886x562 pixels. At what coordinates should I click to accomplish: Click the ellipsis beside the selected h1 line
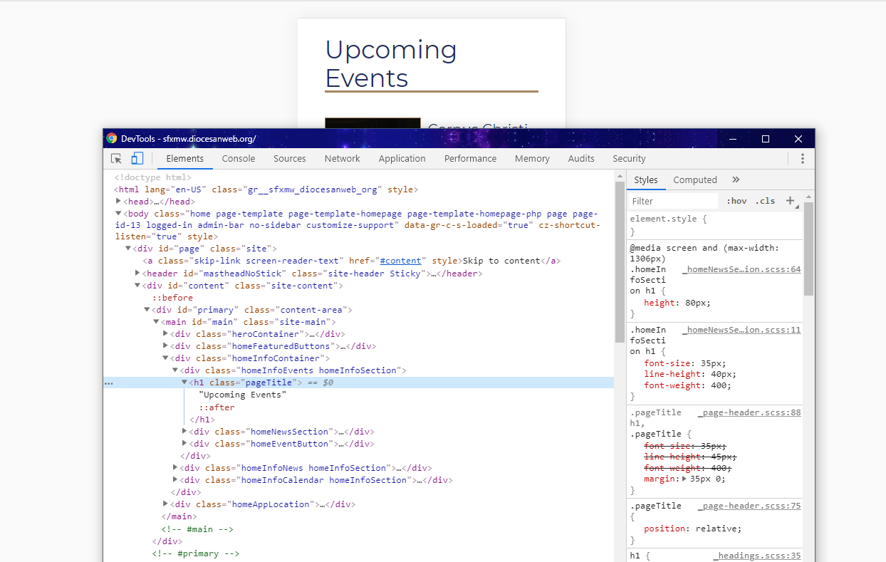pyautogui.click(x=108, y=383)
